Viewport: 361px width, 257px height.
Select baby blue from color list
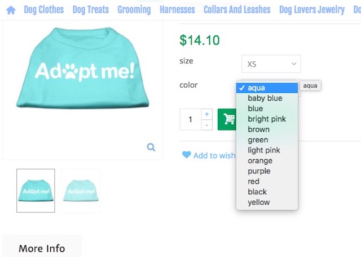tap(265, 98)
